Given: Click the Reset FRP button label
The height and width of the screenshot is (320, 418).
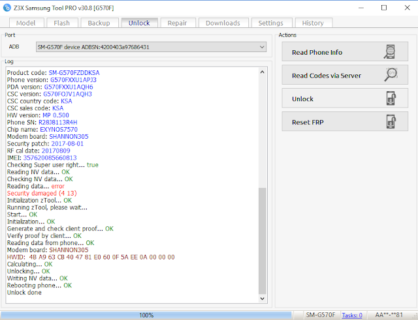Looking at the screenshot, I should [308, 123].
